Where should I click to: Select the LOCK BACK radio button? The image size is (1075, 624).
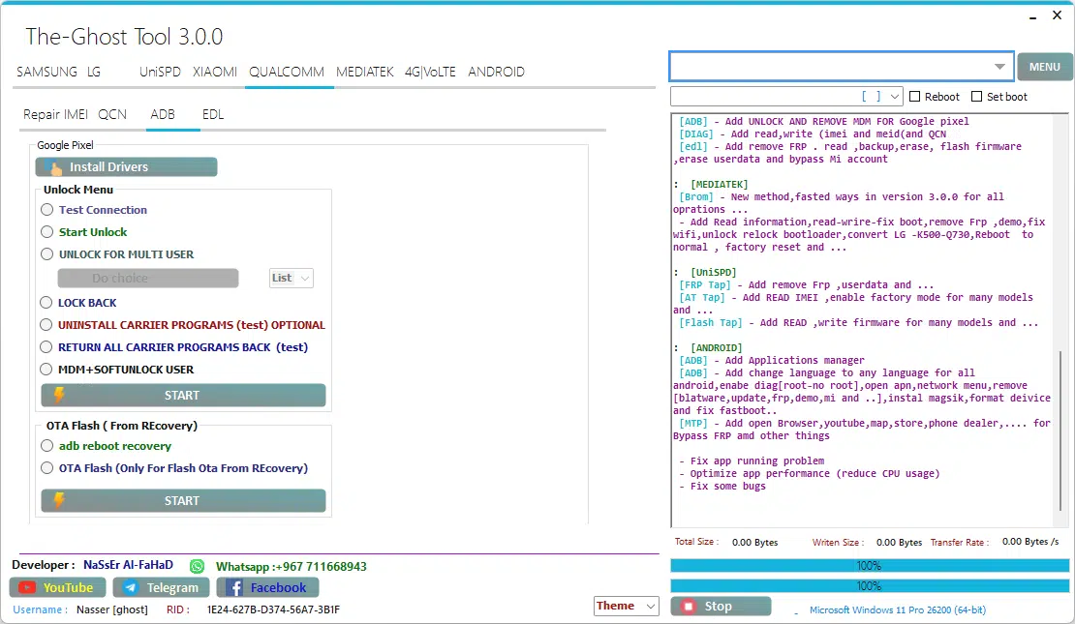46,302
